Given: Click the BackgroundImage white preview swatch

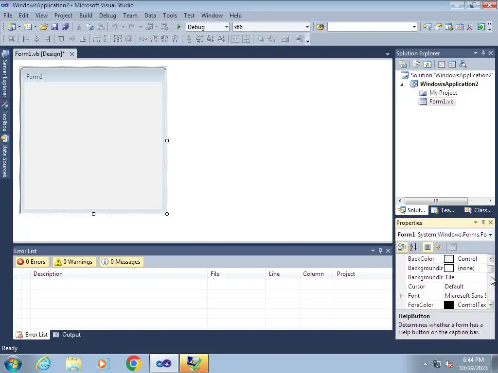Looking at the screenshot, I should pos(449,268).
